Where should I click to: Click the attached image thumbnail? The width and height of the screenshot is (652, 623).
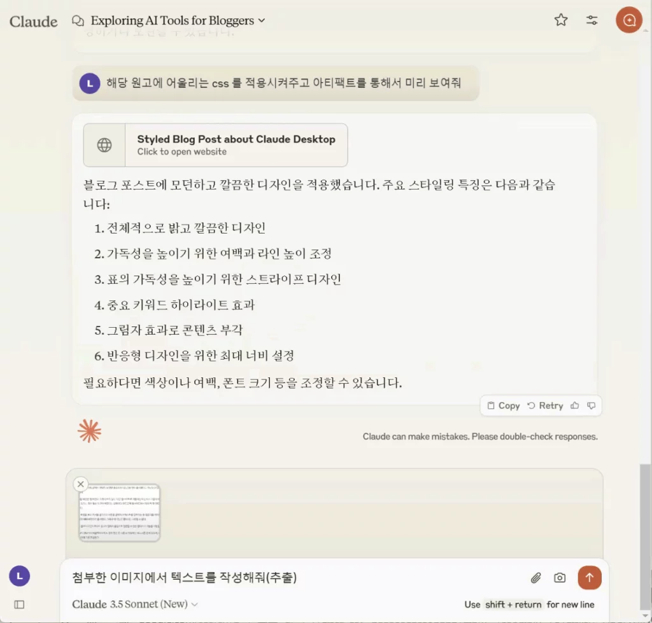pos(119,512)
